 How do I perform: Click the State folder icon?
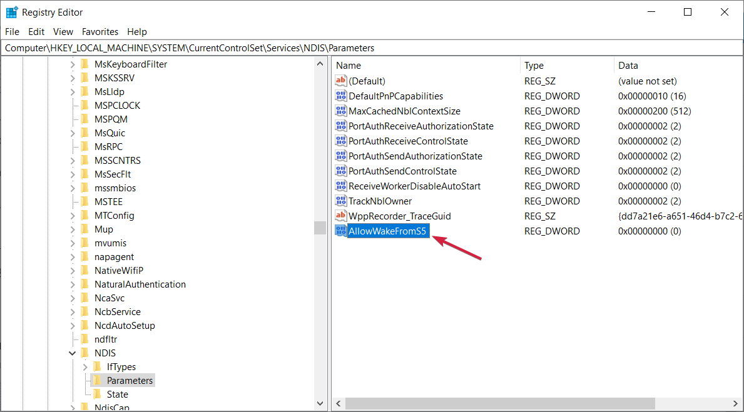97,394
